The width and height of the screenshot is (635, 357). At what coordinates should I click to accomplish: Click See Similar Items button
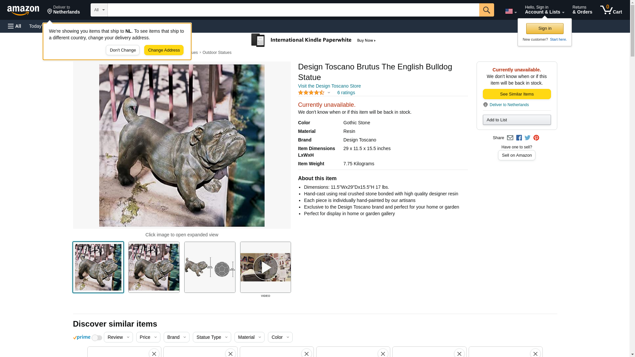tap(517, 94)
